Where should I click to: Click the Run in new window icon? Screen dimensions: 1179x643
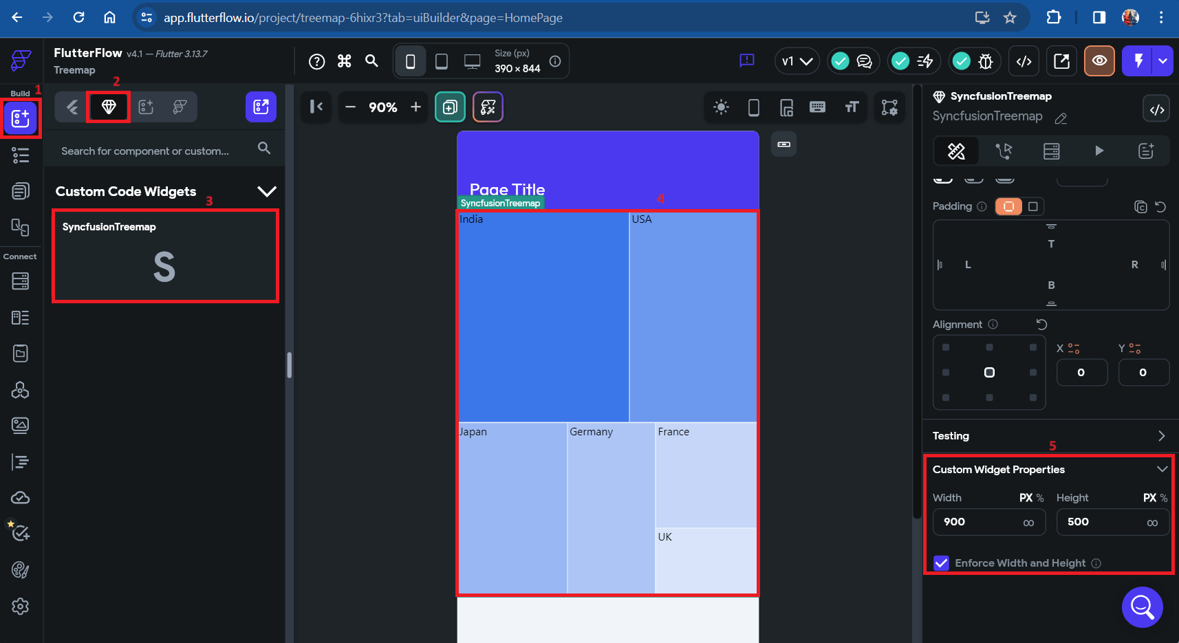click(1062, 61)
